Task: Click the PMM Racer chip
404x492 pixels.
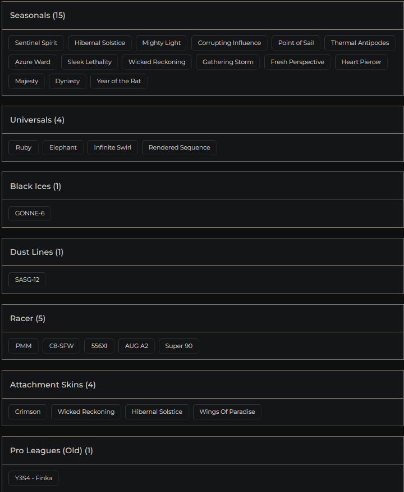Action: (23, 346)
